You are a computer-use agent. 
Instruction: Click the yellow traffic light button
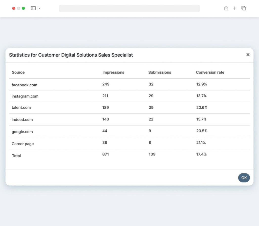pyautogui.click(x=18, y=8)
